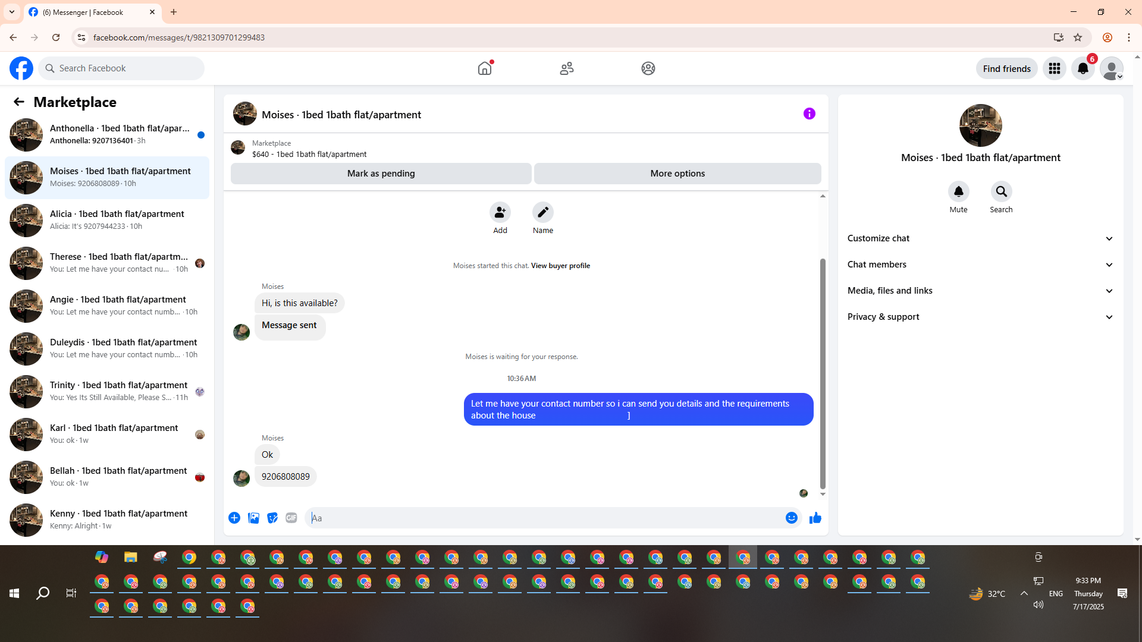Viewport: 1142px width, 642px height.
Task: Open more actions plus icon in composer
Action: (x=234, y=518)
